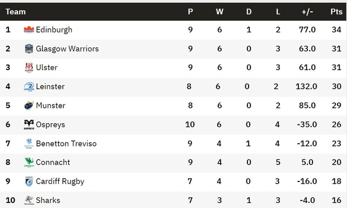Click the W column header

pos(219,11)
